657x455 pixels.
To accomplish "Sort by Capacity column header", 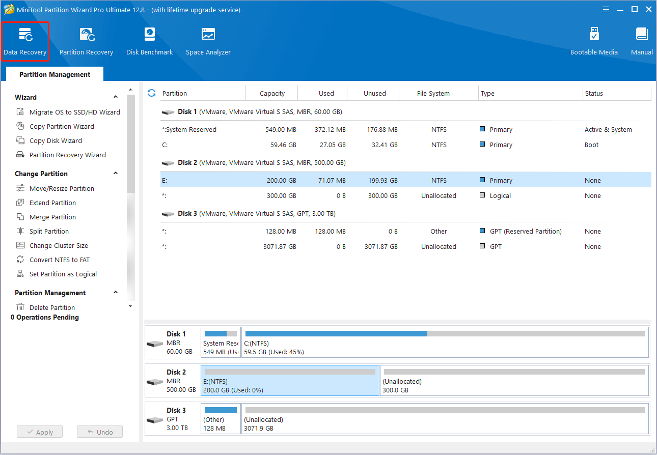I will pos(272,93).
